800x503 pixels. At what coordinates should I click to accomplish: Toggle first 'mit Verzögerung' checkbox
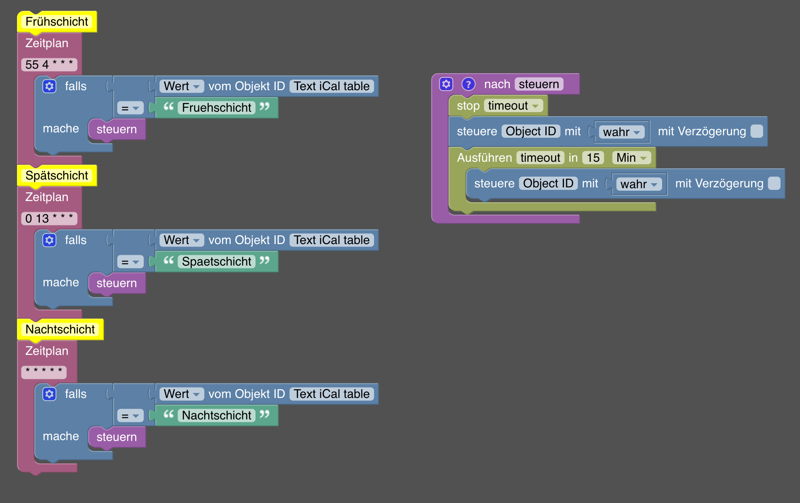click(x=757, y=131)
